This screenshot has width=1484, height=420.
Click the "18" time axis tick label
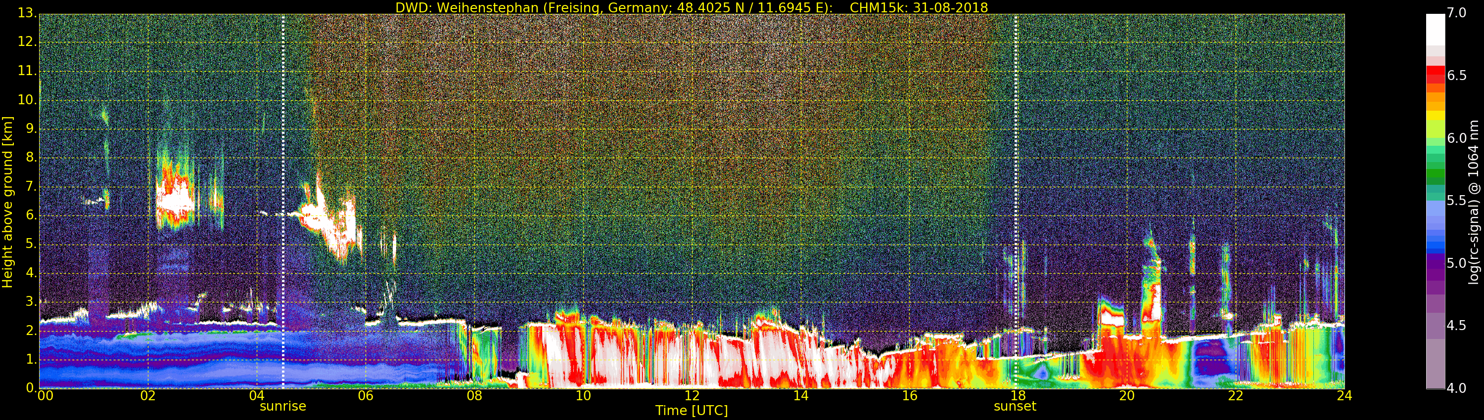coord(1018,396)
